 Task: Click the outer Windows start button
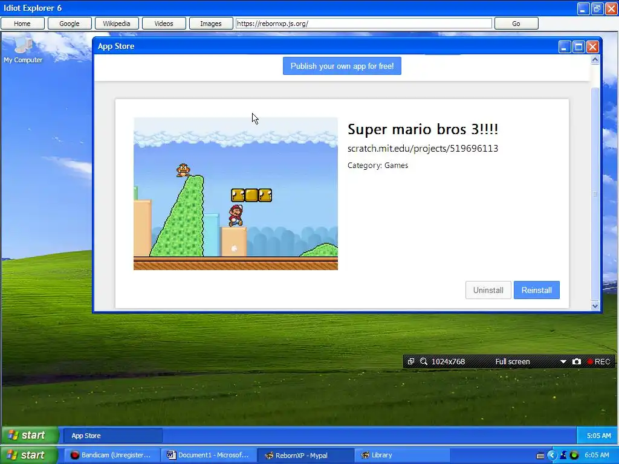pos(29,455)
